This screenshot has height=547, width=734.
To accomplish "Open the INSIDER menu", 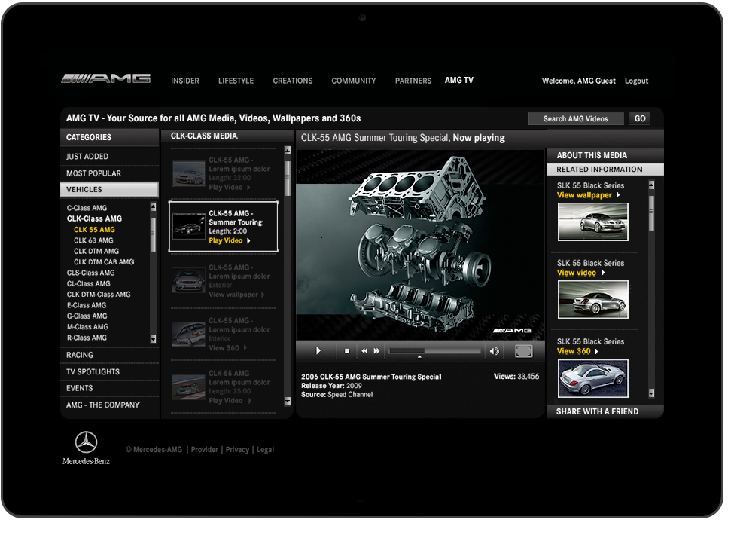I will [185, 81].
